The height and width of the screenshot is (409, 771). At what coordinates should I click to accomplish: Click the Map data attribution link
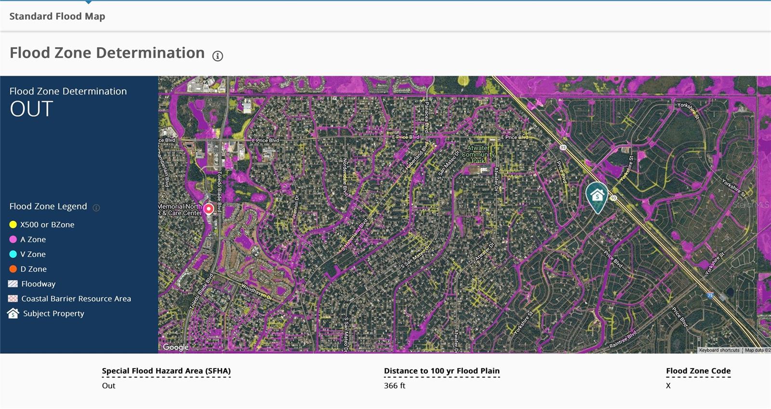point(757,350)
